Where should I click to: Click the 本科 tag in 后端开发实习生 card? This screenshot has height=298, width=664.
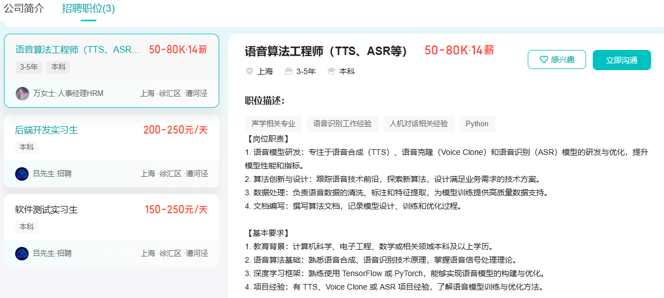[x=26, y=147]
